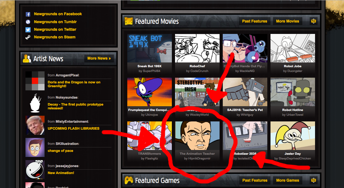Open the Noisysundae username link
This screenshot has width=344, height=188.
[x=67, y=98]
